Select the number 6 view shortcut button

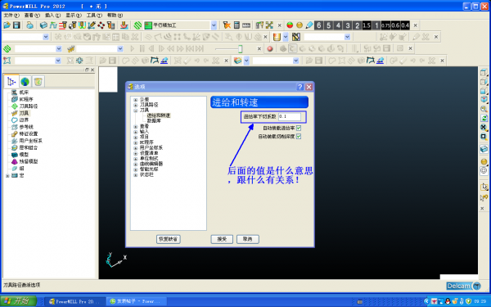point(319,25)
